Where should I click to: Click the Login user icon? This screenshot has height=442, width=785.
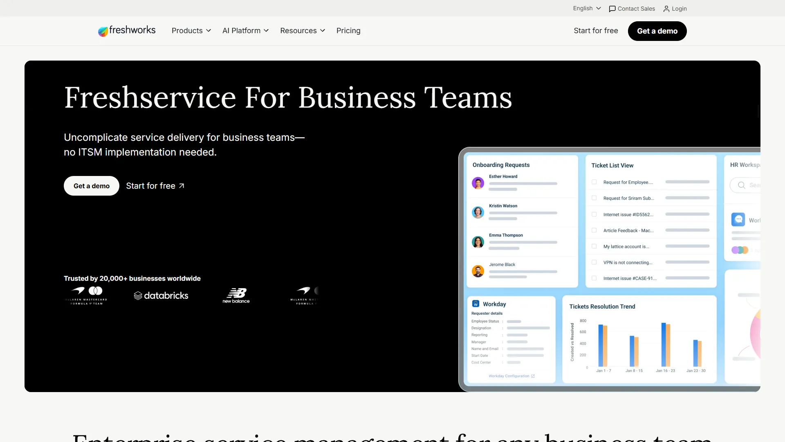pyautogui.click(x=666, y=9)
